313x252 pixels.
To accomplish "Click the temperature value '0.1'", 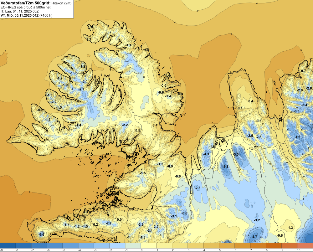I will (x=240, y=108).
